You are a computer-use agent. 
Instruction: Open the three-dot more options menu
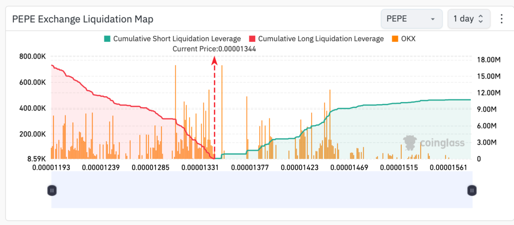coord(501,19)
